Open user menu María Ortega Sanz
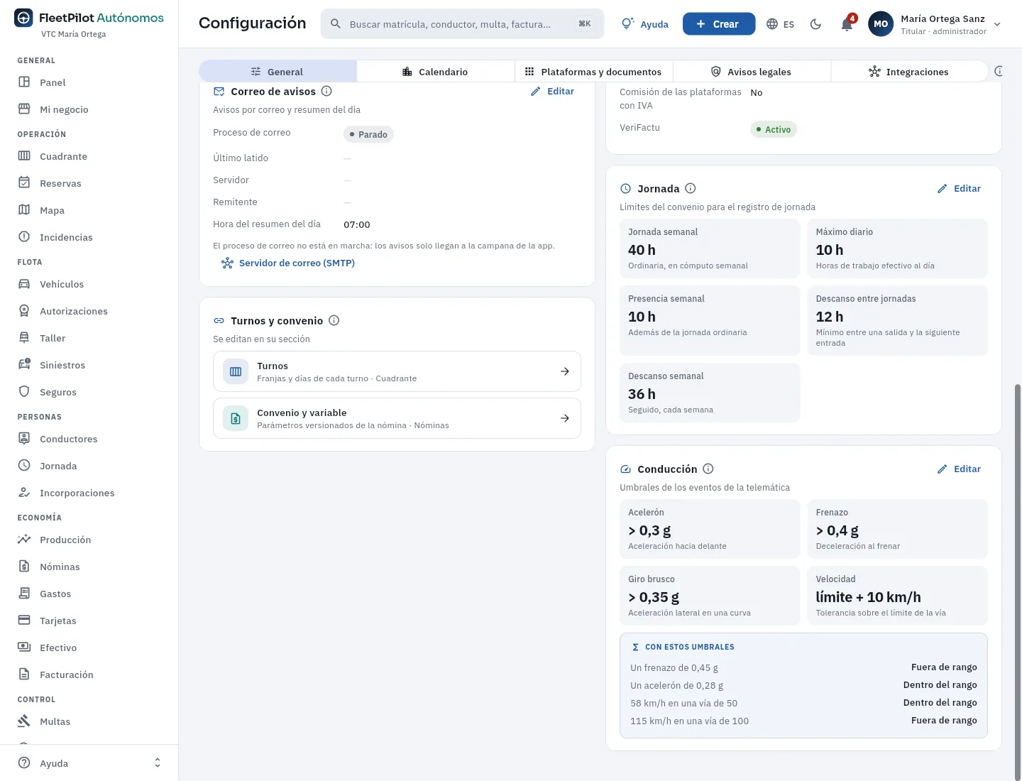Viewport: 1022px width, 781px height. [x=935, y=24]
